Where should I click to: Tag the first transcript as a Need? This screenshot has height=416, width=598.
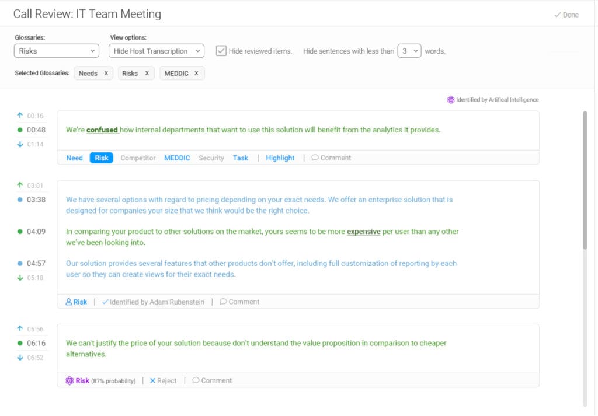tap(74, 158)
